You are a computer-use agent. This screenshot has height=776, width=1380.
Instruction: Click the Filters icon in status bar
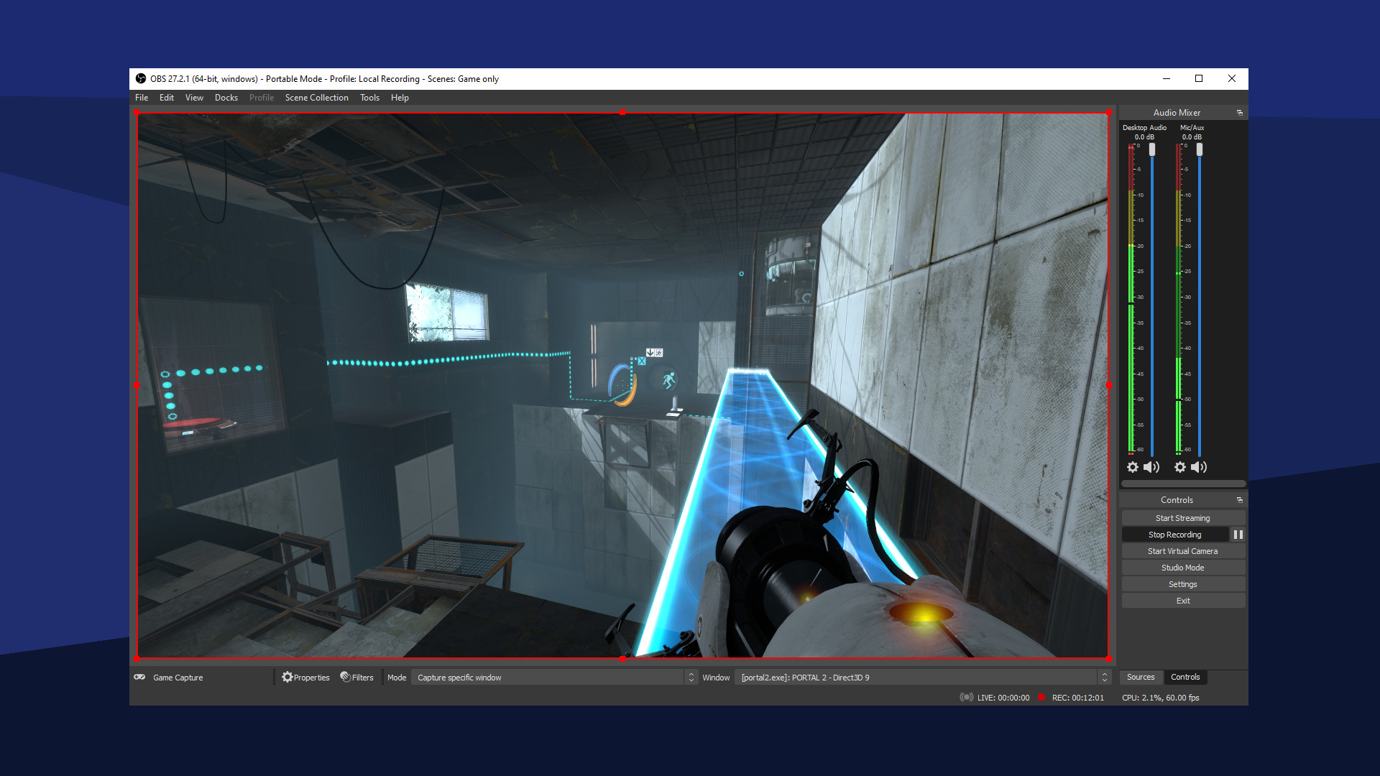pos(346,677)
